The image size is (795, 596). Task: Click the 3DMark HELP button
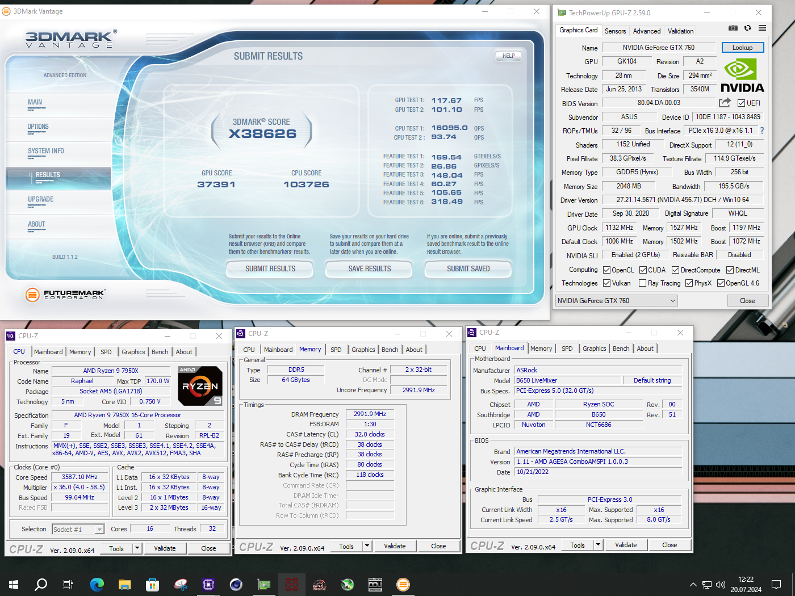[x=508, y=56]
